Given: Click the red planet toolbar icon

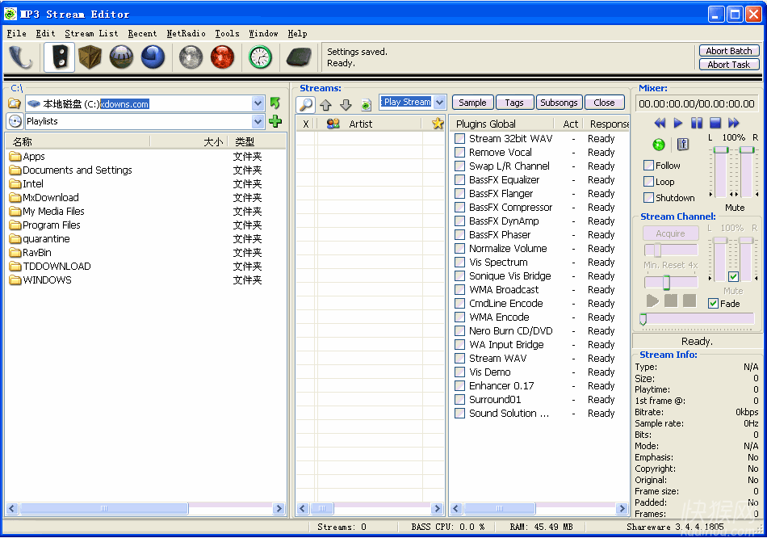Looking at the screenshot, I should 222,57.
